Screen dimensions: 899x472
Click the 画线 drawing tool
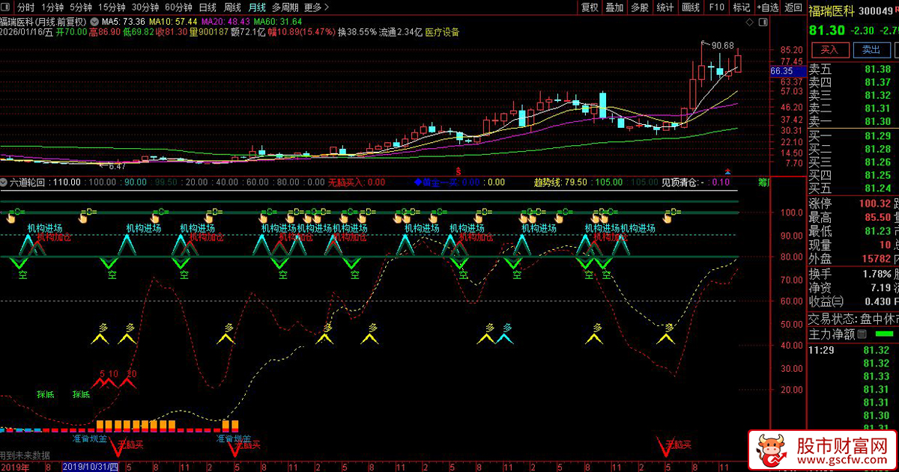pyautogui.click(x=691, y=7)
